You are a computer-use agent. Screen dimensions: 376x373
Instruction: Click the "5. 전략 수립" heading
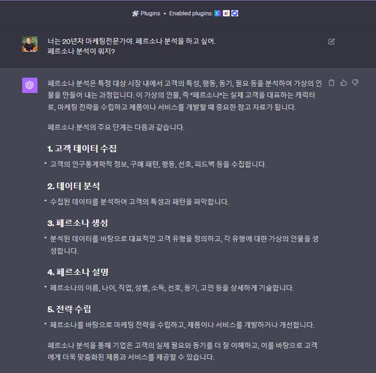coord(69,309)
